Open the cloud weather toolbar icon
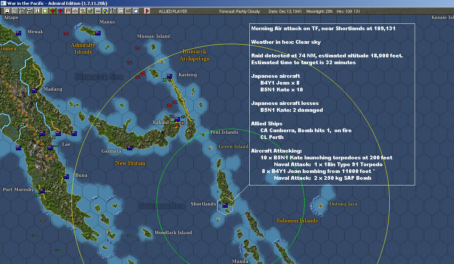Screen dimensions: 454x264 [x=135, y=11]
